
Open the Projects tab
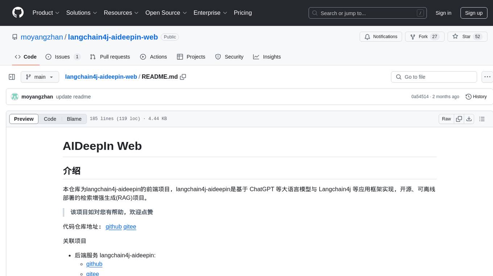tap(191, 57)
